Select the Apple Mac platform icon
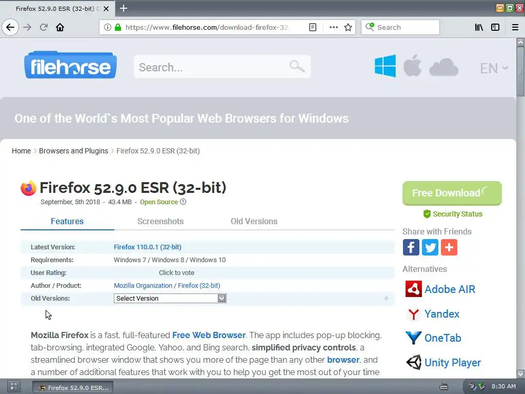Screen dimensions: 525x394 tap(412, 66)
